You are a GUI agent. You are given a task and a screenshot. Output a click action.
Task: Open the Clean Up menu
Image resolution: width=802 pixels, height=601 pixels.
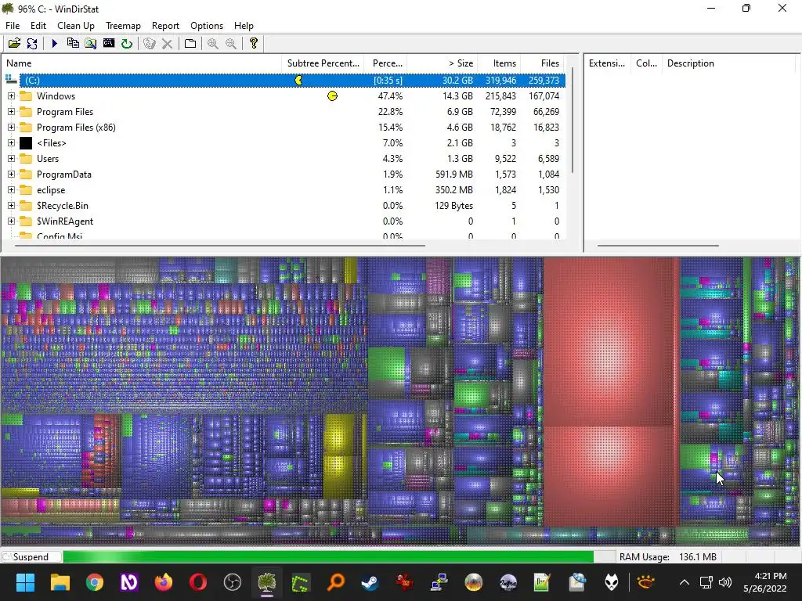click(x=76, y=26)
